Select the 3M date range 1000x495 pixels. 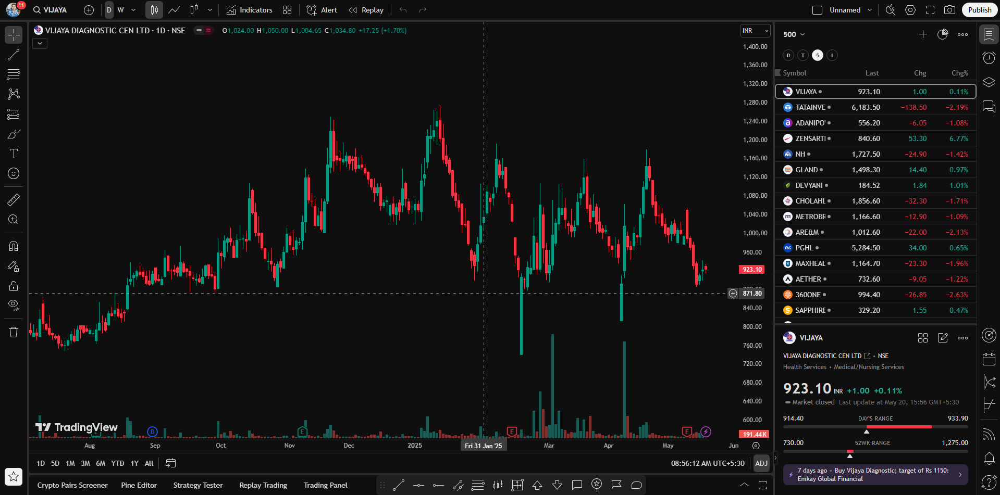click(85, 463)
